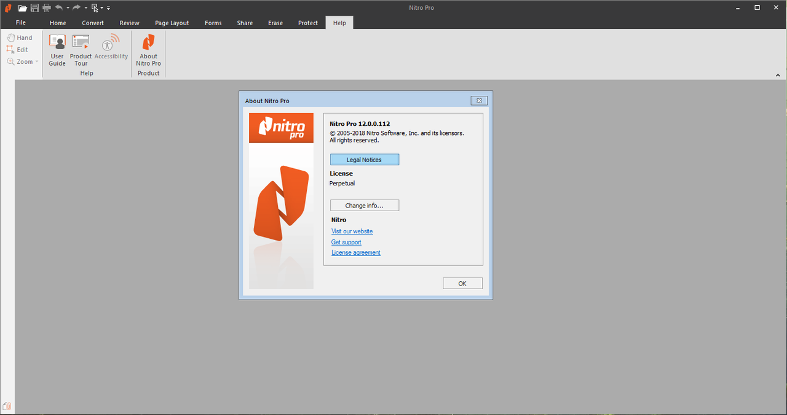This screenshot has width=787, height=415.
Task: Launch the Product Tour
Action: click(x=81, y=50)
